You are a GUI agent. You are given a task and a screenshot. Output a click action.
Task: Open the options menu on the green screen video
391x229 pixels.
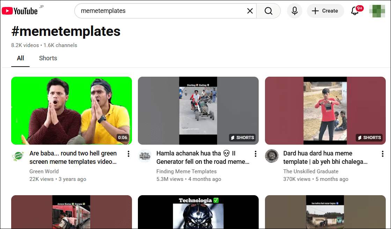click(128, 153)
